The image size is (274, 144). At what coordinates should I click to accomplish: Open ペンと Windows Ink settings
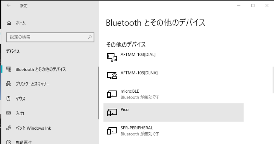[x=33, y=128]
